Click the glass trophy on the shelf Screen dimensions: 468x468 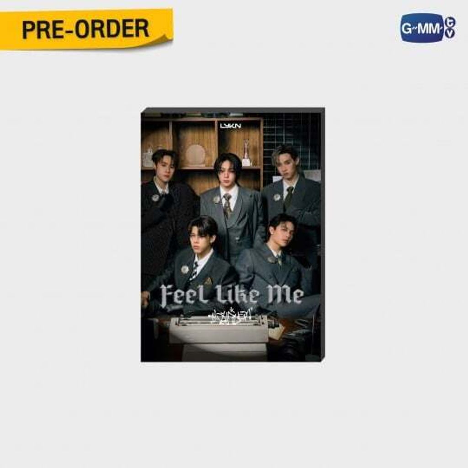(246, 153)
